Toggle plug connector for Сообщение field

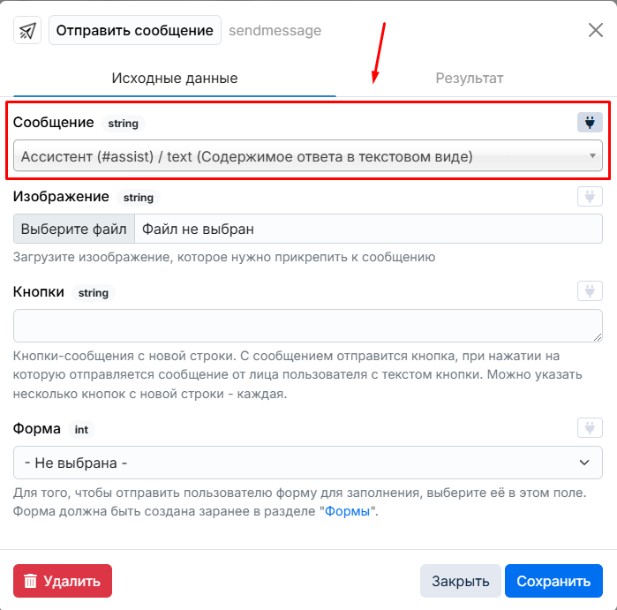coord(590,123)
